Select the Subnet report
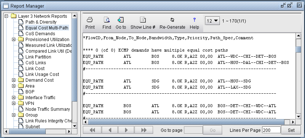The image size is (305, 138). pyautogui.click(x=33, y=126)
